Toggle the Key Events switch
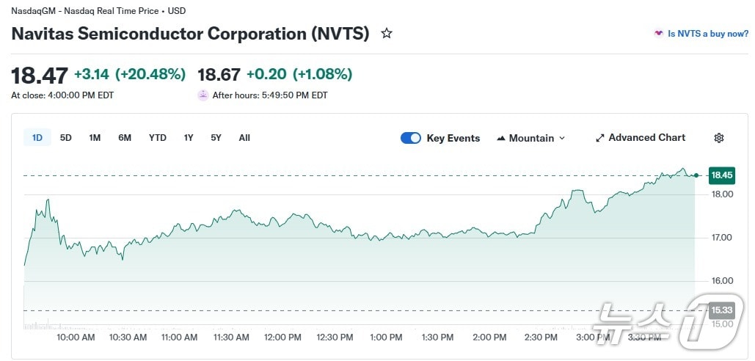Viewport: 755px width, 361px height. (x=411, y=138)
